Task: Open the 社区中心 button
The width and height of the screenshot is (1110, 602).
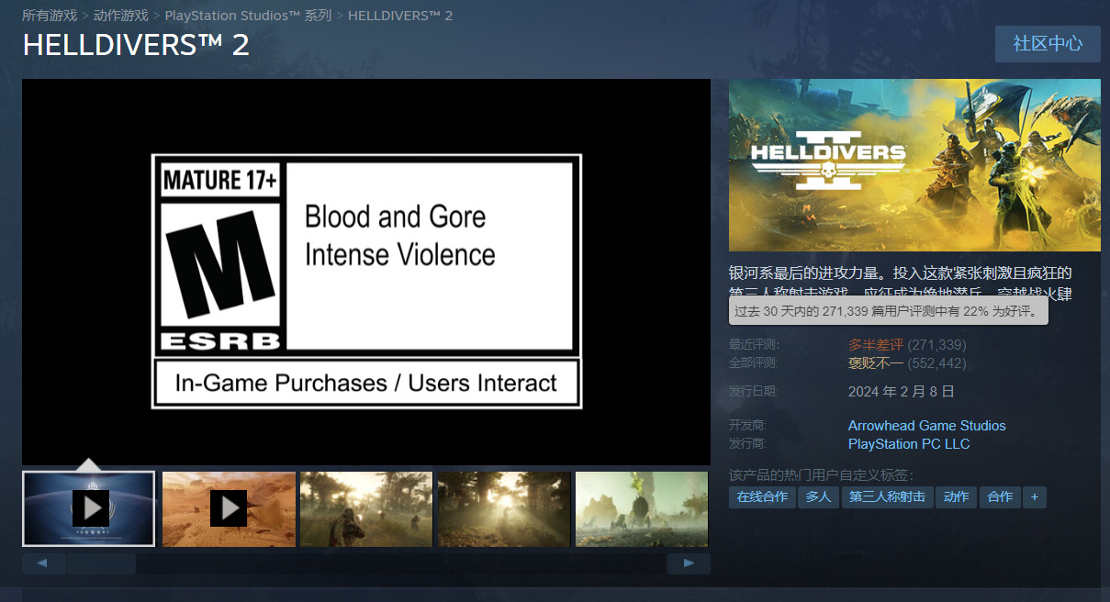Action: pos(1048,44)
